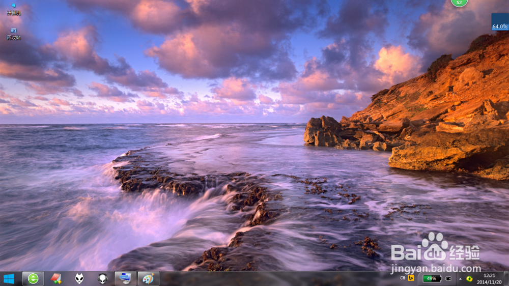
Task: Click the power plug tray icon
Action: 448,278
